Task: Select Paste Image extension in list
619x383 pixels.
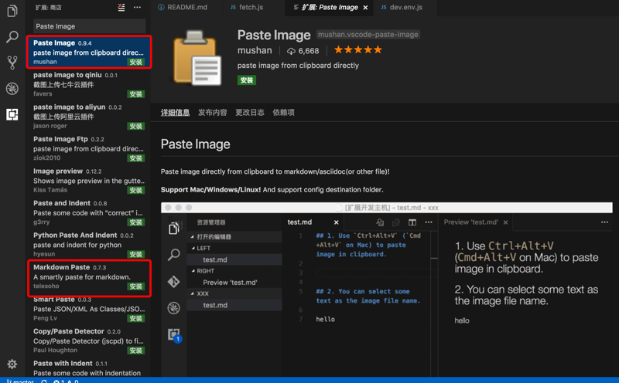Action: click(x=89, y=52)
